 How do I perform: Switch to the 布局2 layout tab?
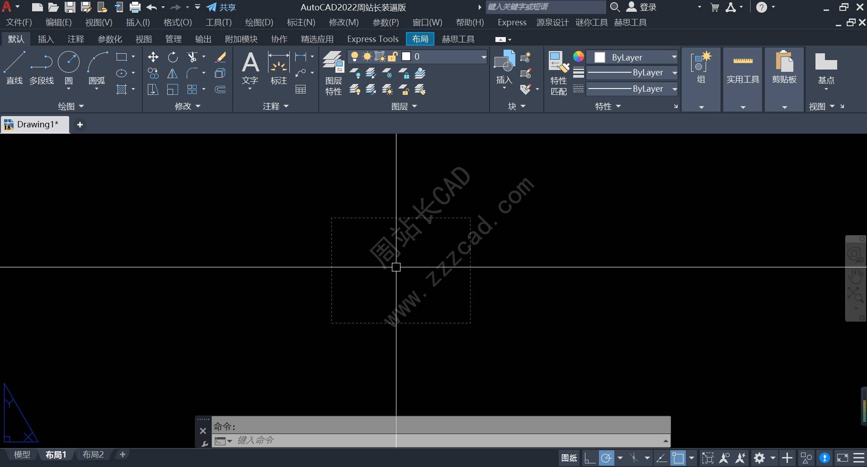(93, 455)
